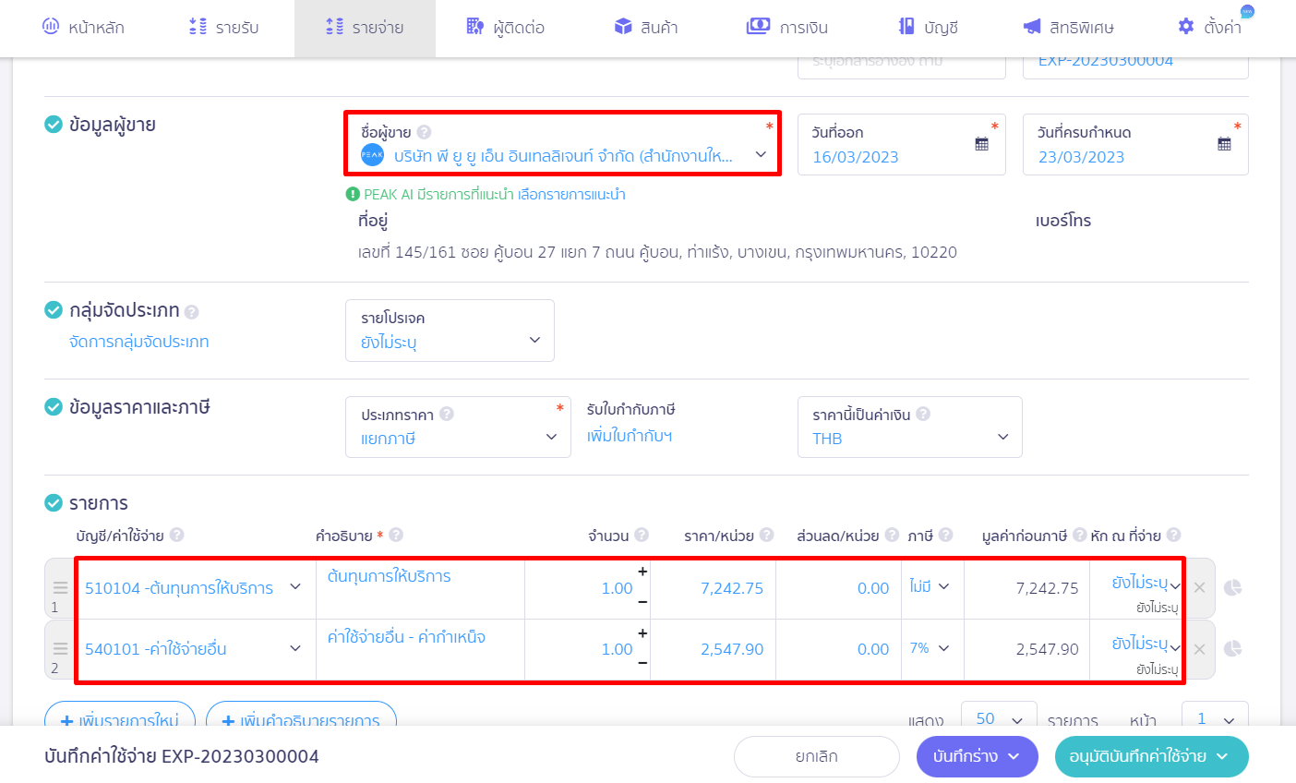The height and width of the screenshot is (783, 1296).
Task: Click drag handle of 540101 row
Action: click(x=60, y=648)
